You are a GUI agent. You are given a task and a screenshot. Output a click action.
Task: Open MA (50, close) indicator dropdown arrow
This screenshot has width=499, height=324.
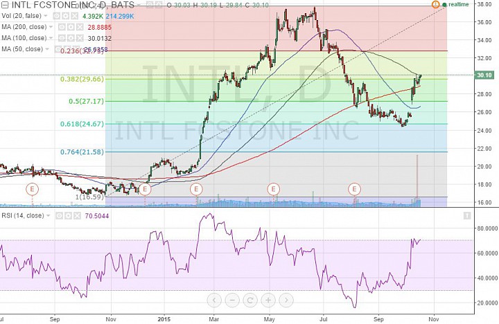click(x=47, y=49)
